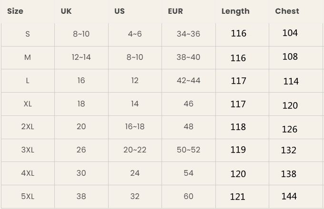Click the US value 20~22

pos(135,150)
